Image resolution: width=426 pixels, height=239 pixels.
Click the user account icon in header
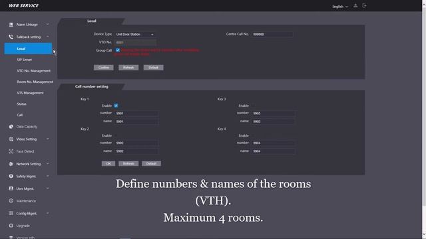click(x=355, y=6)
